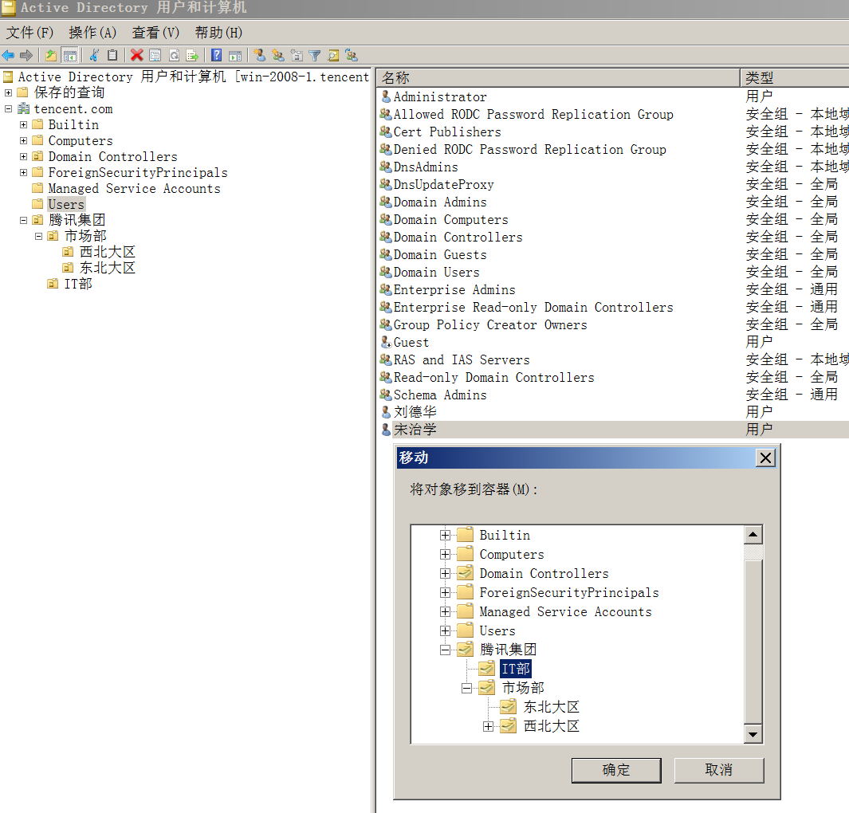Expand 保存的查询 in left tree
The height and width of the screenshot is (813, 849).
coord(8,92)
